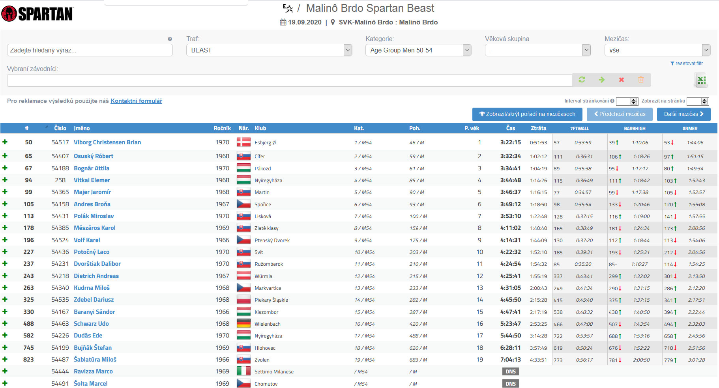The image size is (719, 388).
Task: Open the Trať dropdown showing BEAST
Action: click(269, 50)
